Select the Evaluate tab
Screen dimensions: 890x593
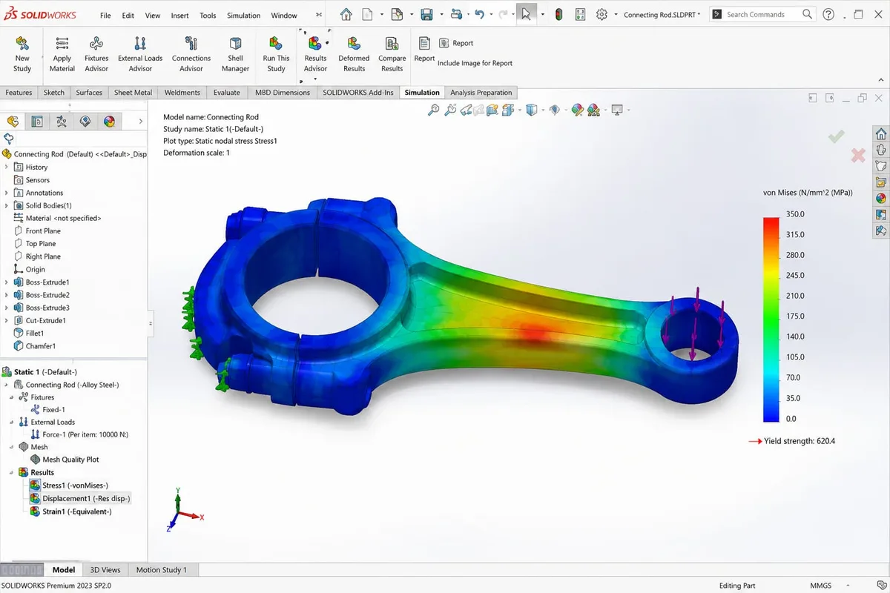coord(226,93)
